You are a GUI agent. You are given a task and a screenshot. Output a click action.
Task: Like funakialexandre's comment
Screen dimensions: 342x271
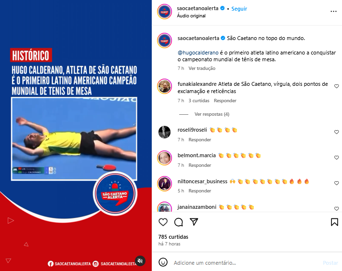tap(336, 86)
